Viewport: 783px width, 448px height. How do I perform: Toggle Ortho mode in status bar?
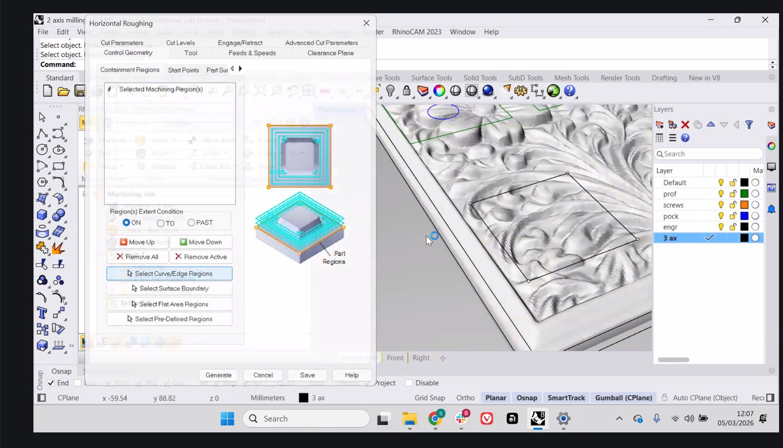tap(465, 398)
